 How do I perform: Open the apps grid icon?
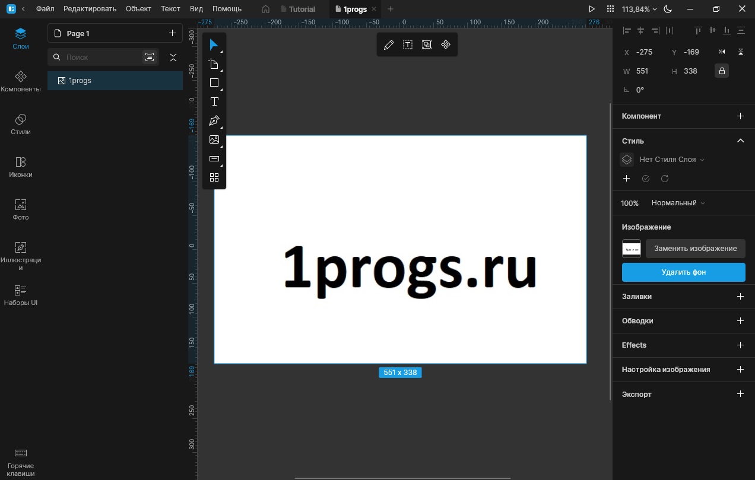(610, 9)
